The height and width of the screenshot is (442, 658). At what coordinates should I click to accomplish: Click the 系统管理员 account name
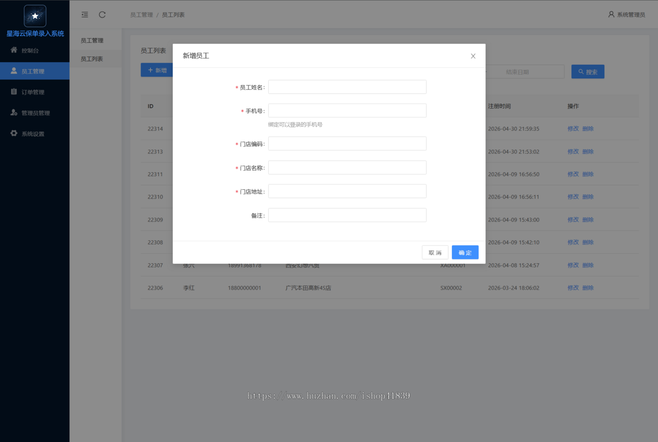click(x=631, y=15)
